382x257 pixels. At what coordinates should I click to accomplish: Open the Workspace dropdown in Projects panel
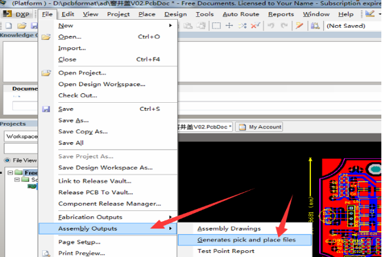(21, 136)
